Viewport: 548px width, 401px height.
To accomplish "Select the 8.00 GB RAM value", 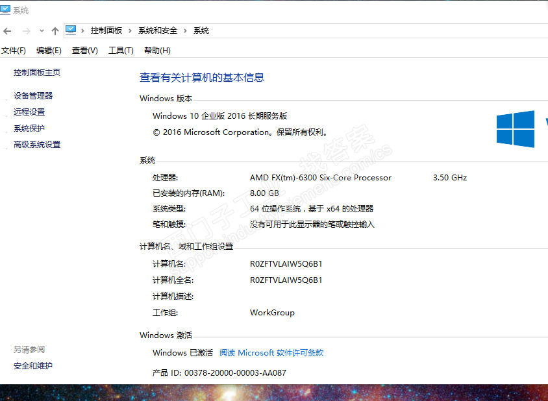I will coord(264,193).
